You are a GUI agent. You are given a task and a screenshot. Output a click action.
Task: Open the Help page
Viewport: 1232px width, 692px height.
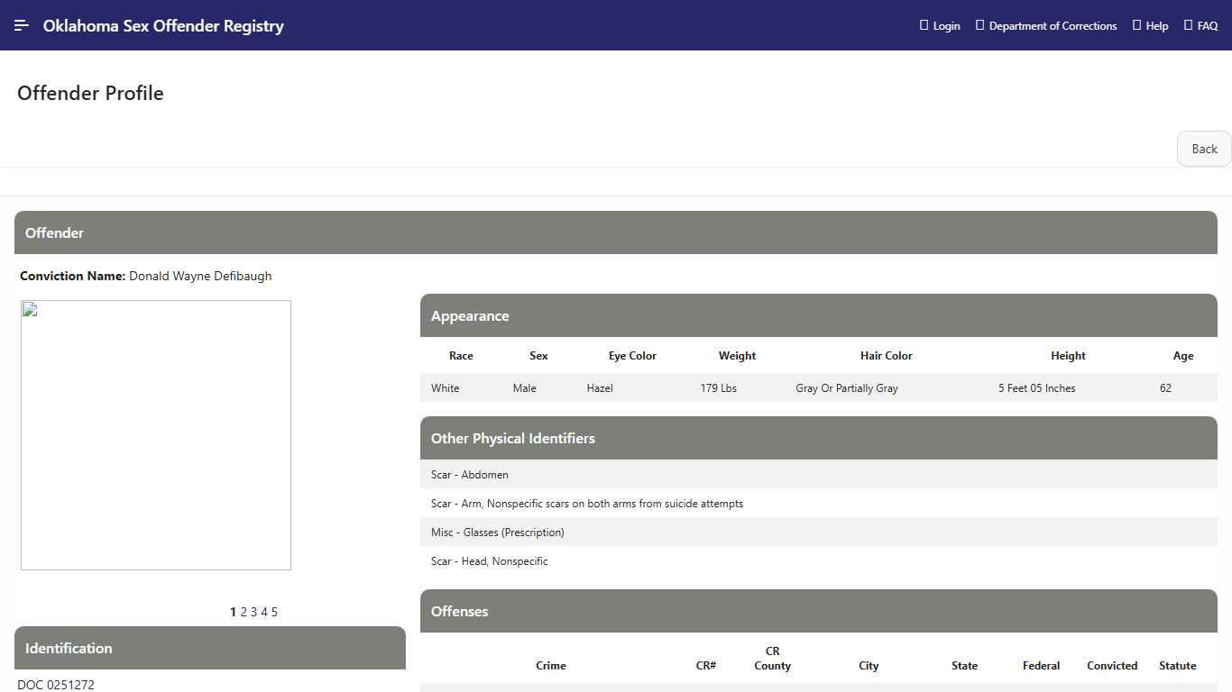pos(1151,26)
